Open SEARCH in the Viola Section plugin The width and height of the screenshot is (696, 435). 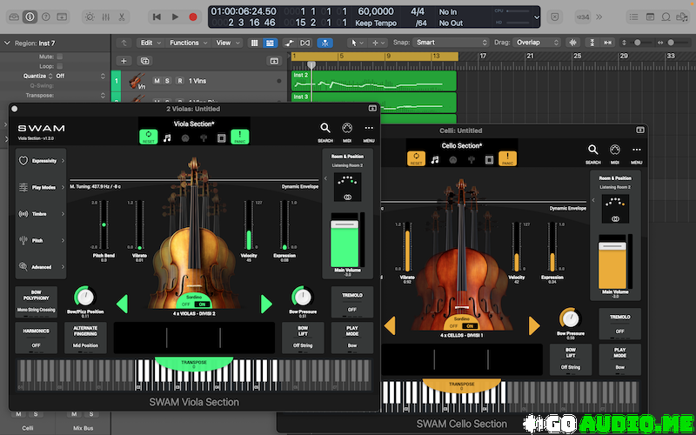tap(325, 130)
